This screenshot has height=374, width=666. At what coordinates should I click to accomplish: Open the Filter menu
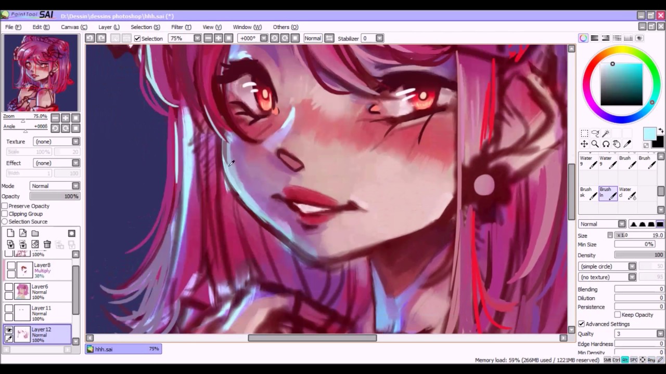tap(181, 27)
